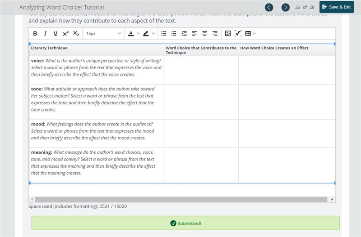Apply italic formatting
This screenshot has height=237, width=361.
pyautogui.click(x=45, y=33)
